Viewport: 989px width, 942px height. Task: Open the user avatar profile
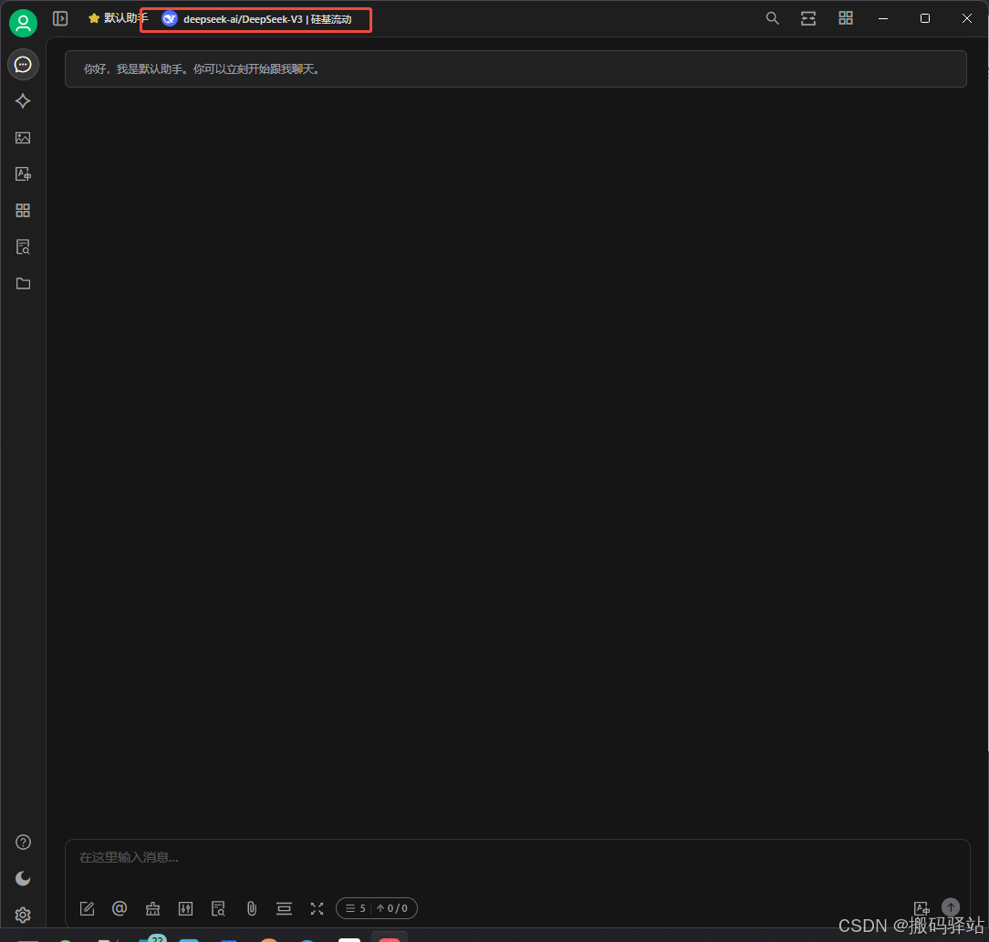pyautogui.click(x=24, y=24)
